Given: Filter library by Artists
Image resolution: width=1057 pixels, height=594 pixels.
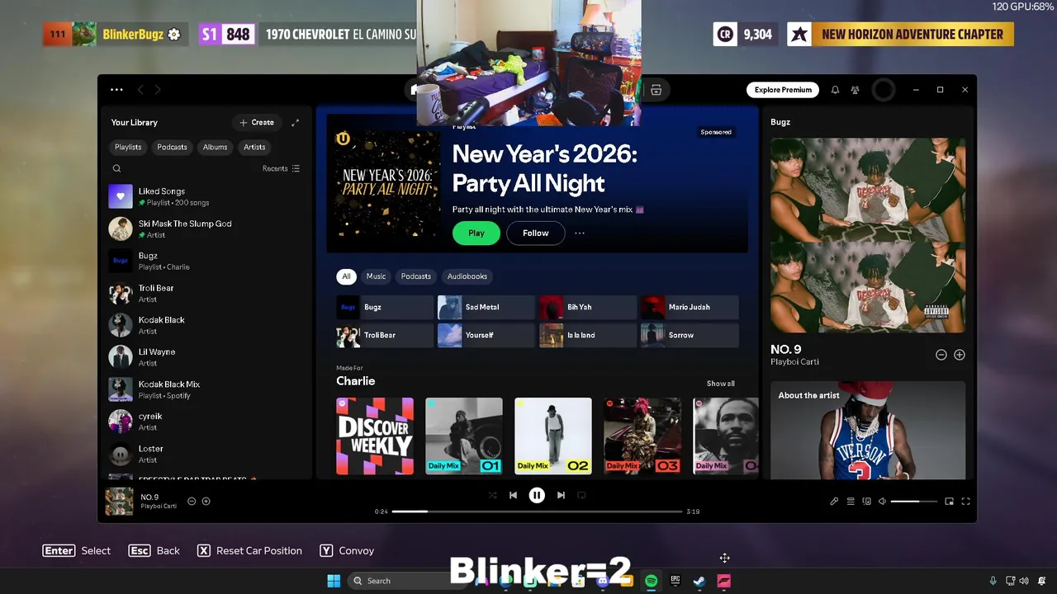Looking at the screenshot, I should coord(254,147).
